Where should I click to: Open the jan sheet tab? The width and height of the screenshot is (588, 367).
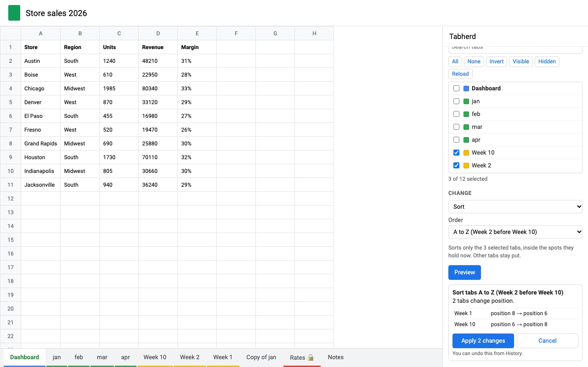(x=57, y=357)
